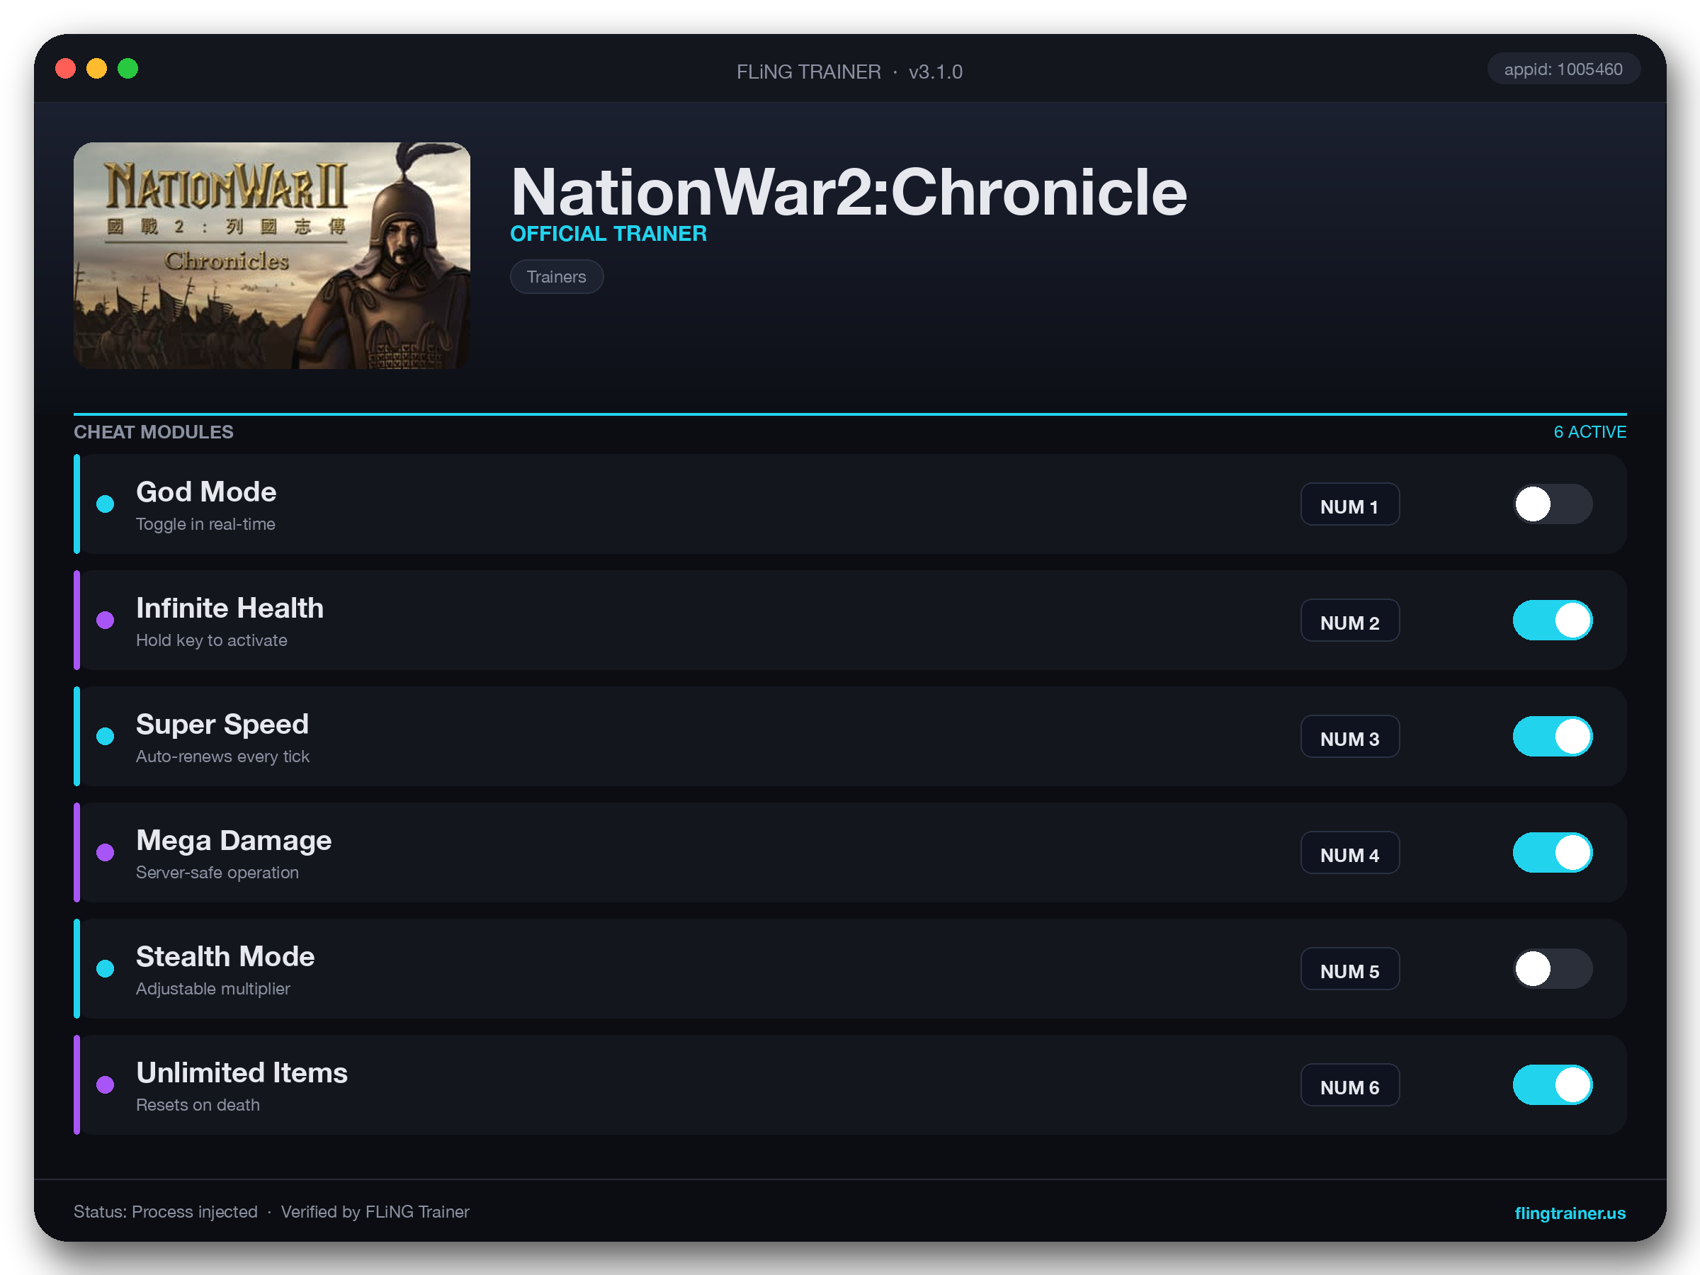Click the 'Hold key to activate' description
This screenshot has height=1275, width=1700.
pos(211,640)
